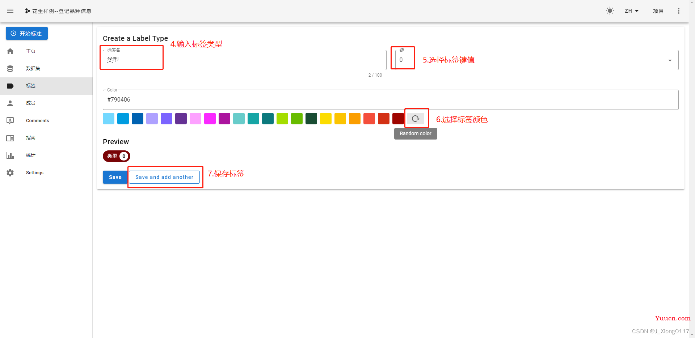Click the Comments chat icon
The image size is (695, 338).
coord(10,120)
